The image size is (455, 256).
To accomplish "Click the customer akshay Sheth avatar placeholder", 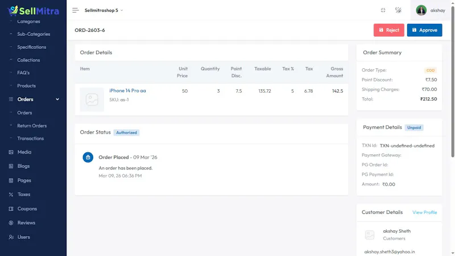I will coord(370,235).
